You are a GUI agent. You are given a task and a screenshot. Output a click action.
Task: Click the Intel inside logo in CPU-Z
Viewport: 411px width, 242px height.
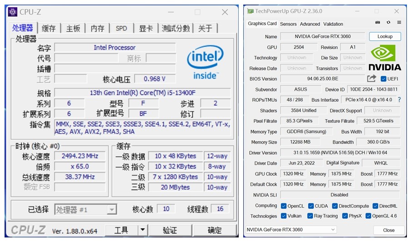tap(205, 62)
